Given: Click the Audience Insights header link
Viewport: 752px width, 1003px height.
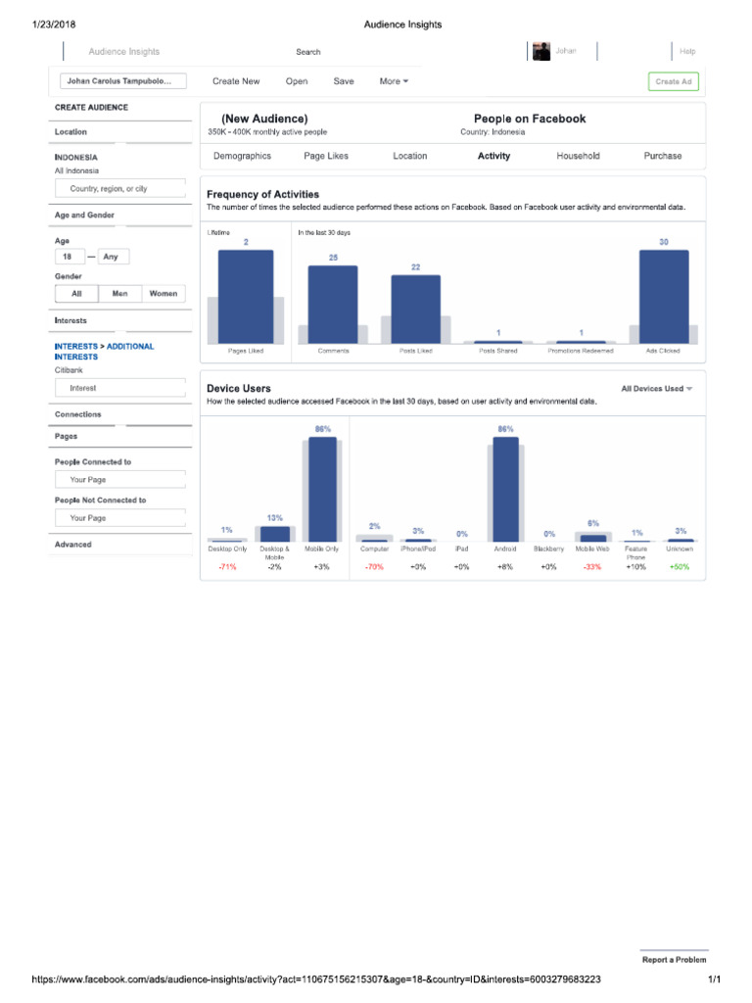Looking at the screenshot, I should (x=124, y=51).
